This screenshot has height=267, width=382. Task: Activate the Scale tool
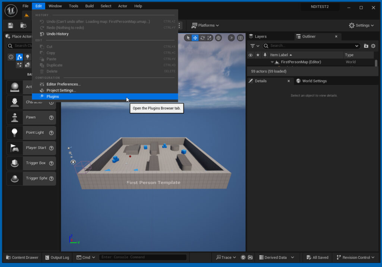(210, 37)
